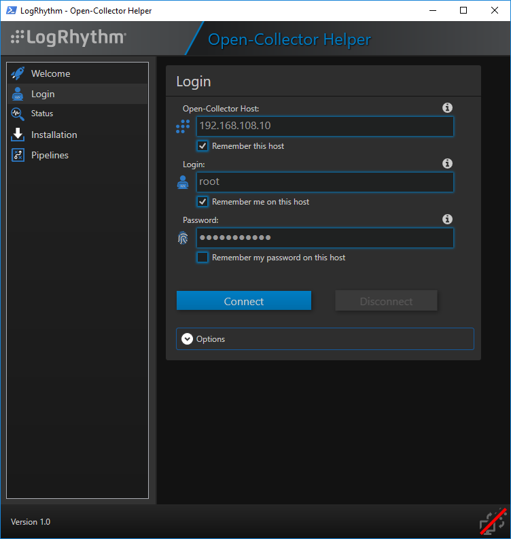Click the dotted host icon beside host field
This screenshot has height=539, width=511.
183,126
